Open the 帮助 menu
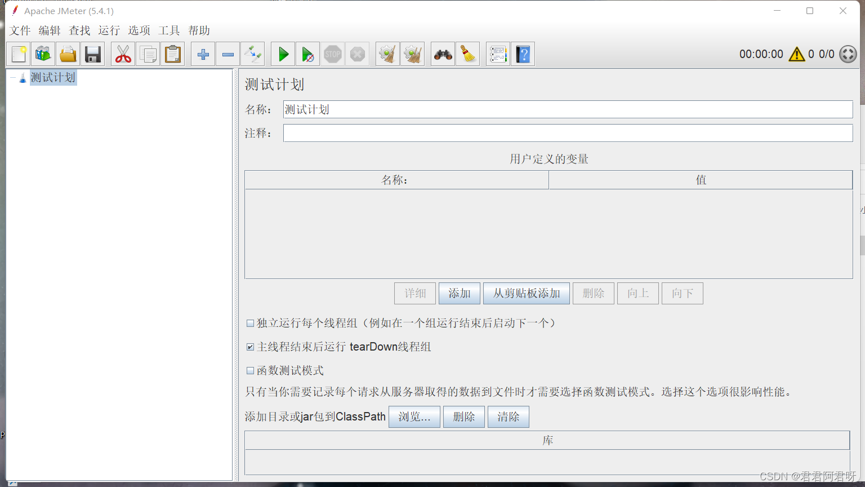 click(199, 30)
